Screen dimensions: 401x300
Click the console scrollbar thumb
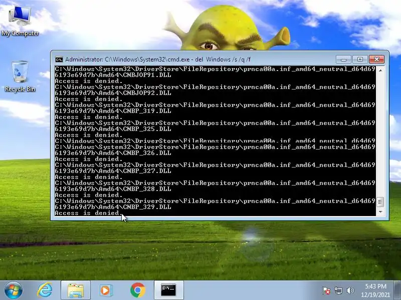(380, 202)
